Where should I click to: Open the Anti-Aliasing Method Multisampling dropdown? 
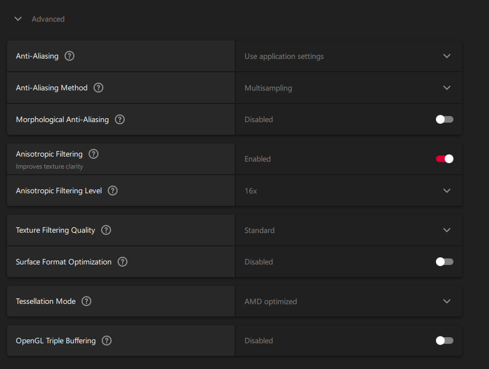(x=348, y=88)
